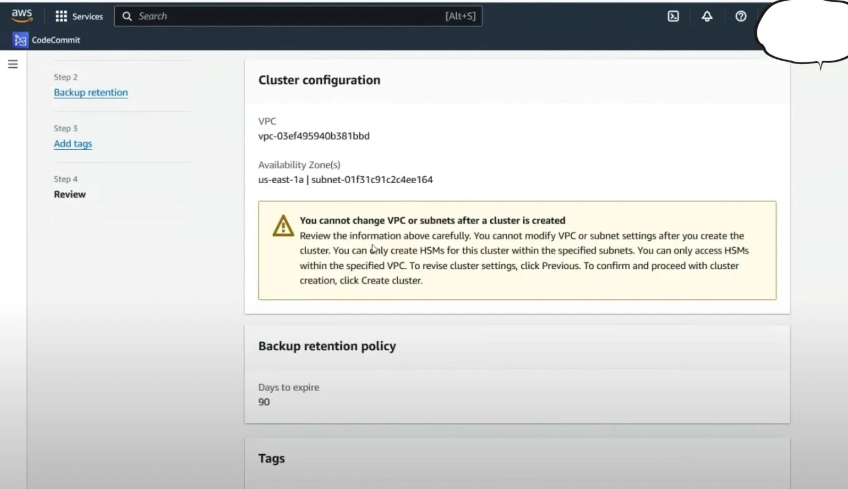Click the help question mark icon
Viewport: 848px width, 489px height.
[741, 16]
